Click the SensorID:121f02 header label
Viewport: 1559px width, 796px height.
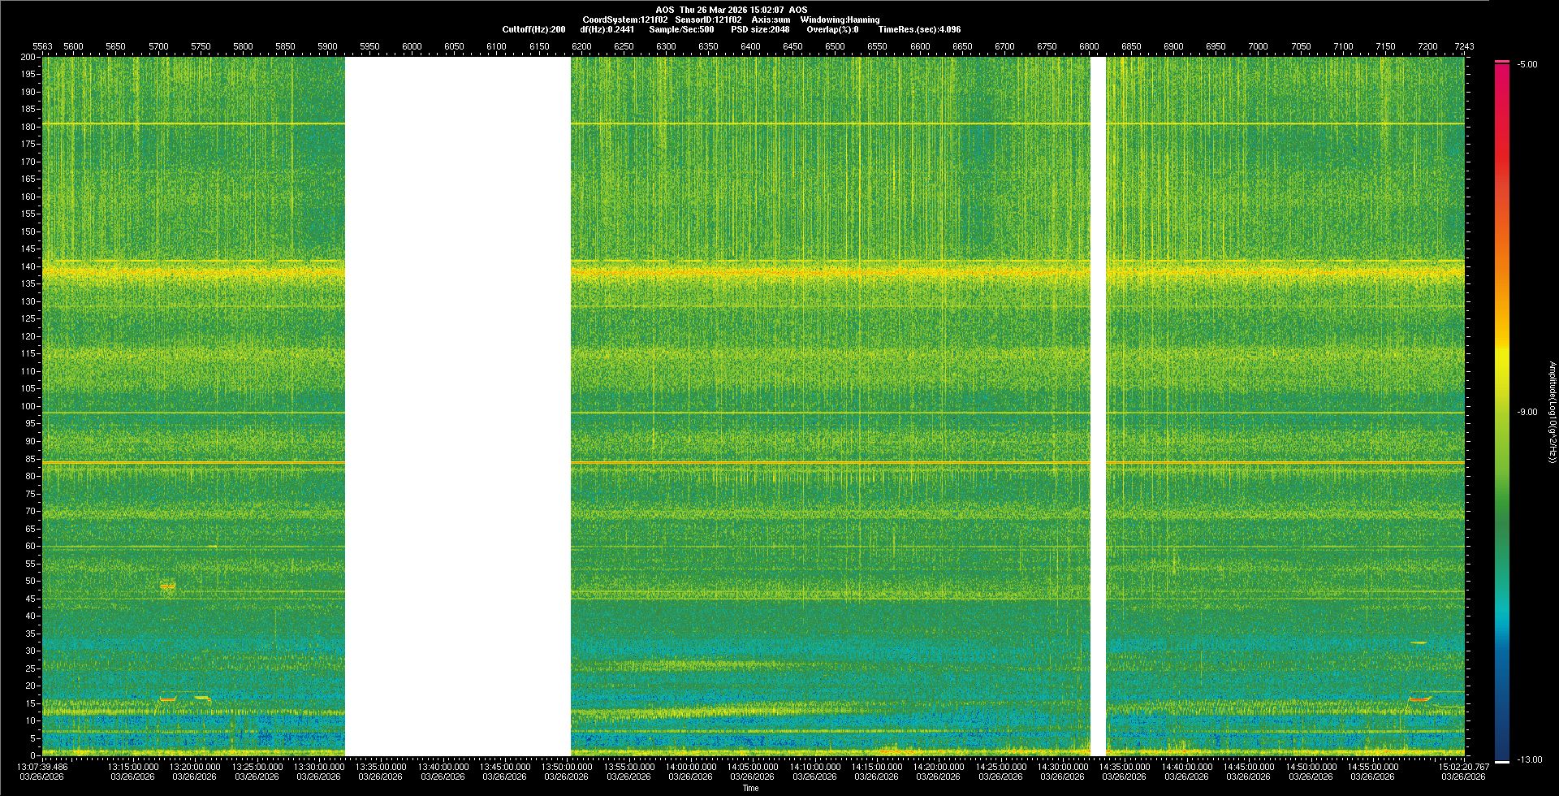tap(708, 19)
